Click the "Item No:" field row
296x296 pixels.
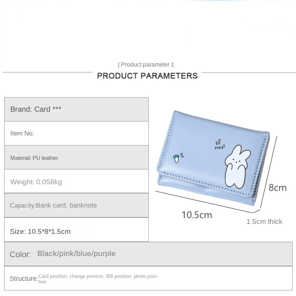[76, 133]
